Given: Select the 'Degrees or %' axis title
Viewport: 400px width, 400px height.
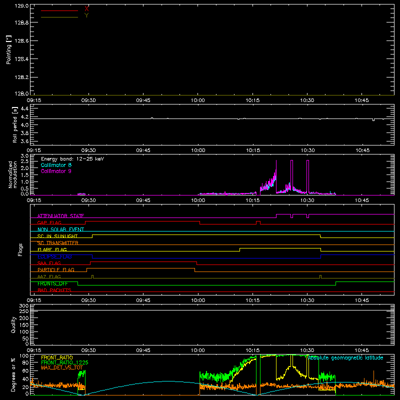Looking at the screenshot, I should pos(13,374).
